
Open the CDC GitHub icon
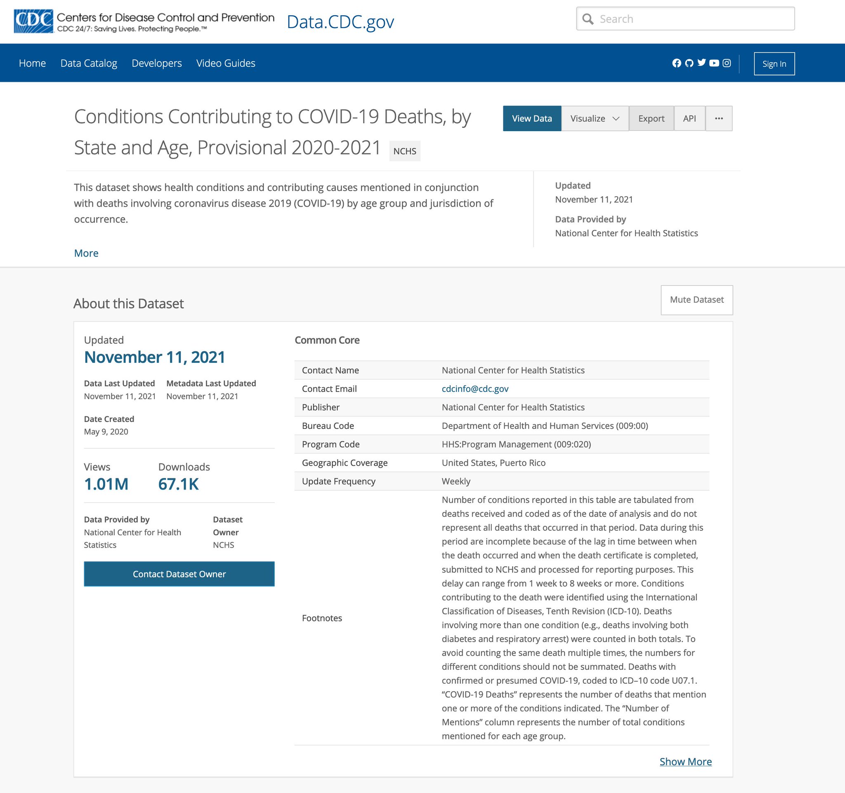click(689, 63)
